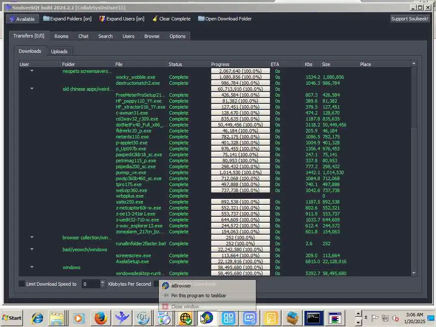Click the aiBrowser taskbar icon
Image resolution: width=436 pixels, height=327 pixels.
207,318
